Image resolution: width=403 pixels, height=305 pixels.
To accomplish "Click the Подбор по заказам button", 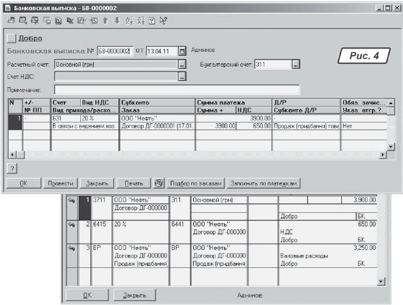I will click(x=196, y=183).
